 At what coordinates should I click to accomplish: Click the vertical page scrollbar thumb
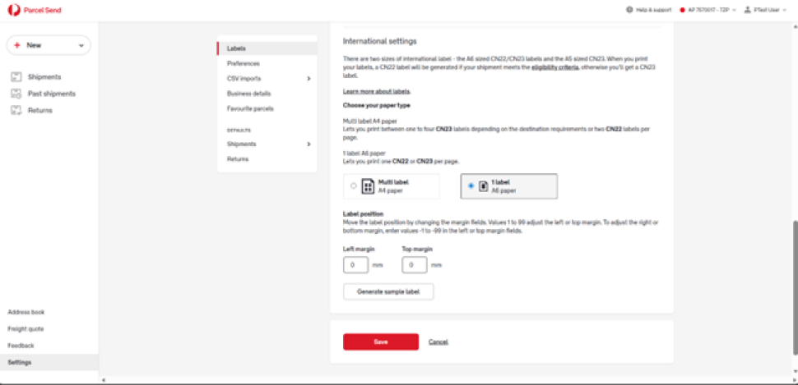(x=795, y=287)
